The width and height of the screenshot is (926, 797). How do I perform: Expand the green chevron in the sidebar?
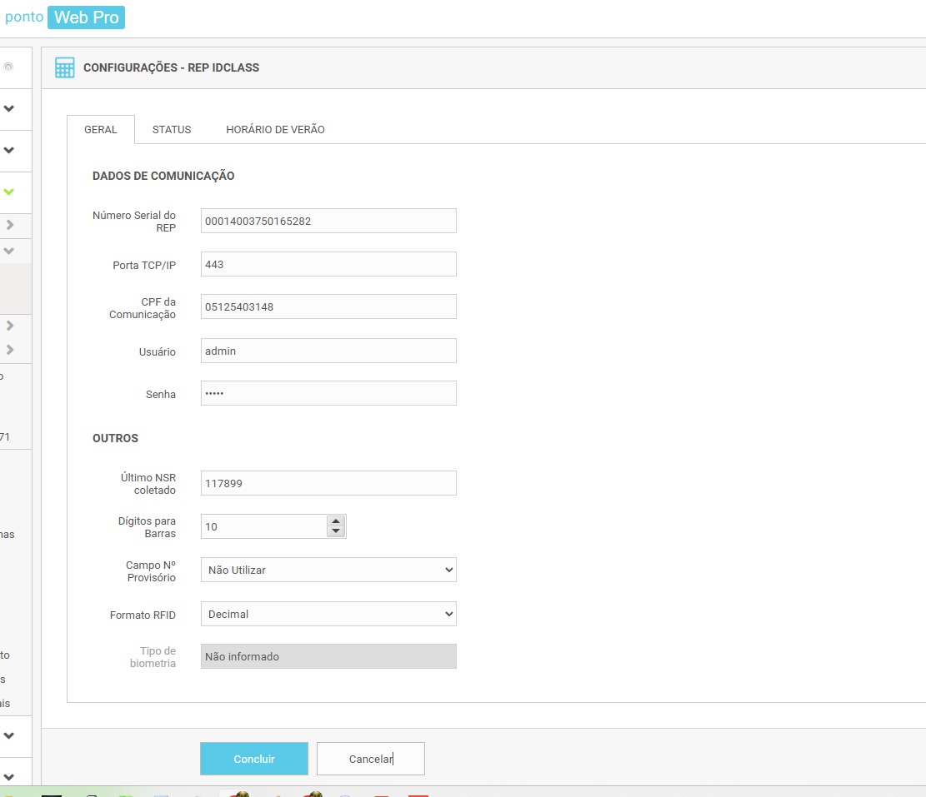coord(9,192)
